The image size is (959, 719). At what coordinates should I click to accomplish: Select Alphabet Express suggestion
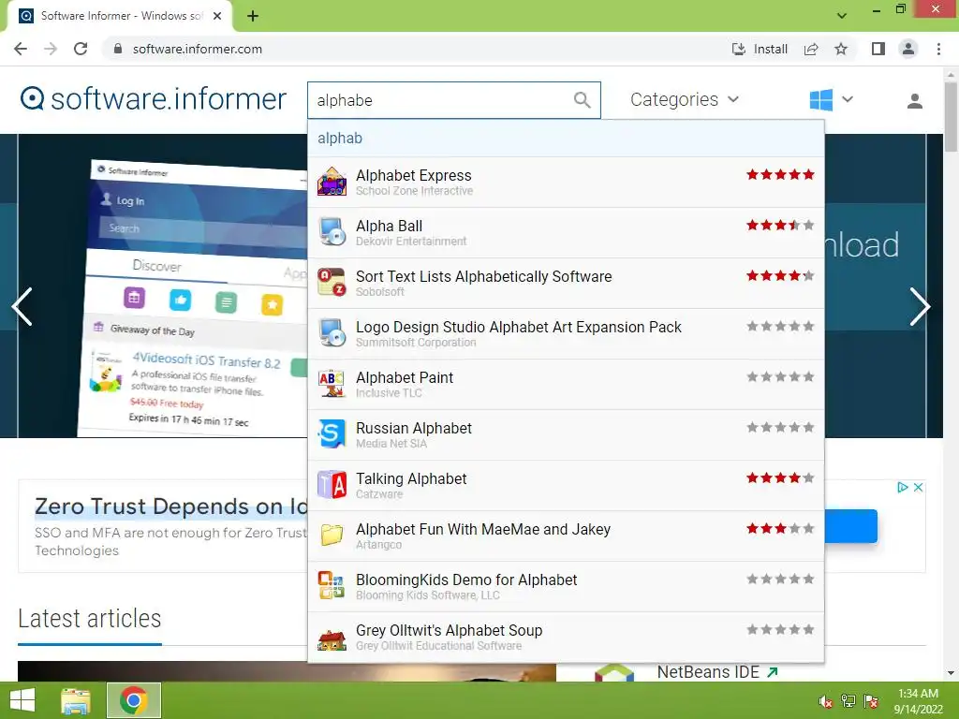(x=566, y=182)
